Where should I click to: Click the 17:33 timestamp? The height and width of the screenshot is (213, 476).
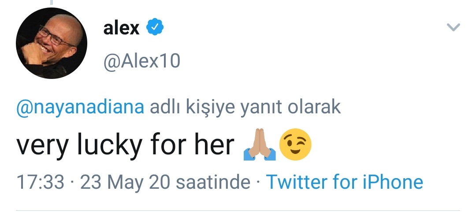(x=41, y=182)
